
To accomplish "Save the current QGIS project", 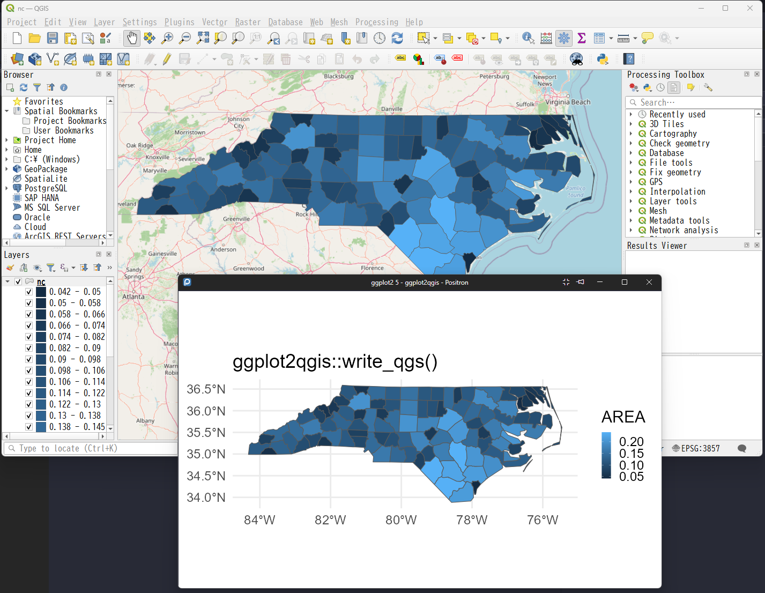I will click(x=53, y=38).
